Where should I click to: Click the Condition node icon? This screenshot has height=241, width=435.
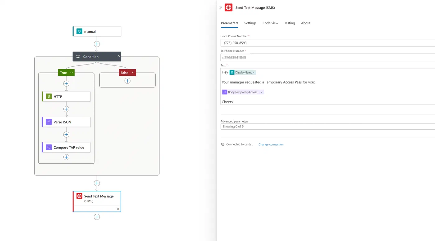tap(78, 57)
